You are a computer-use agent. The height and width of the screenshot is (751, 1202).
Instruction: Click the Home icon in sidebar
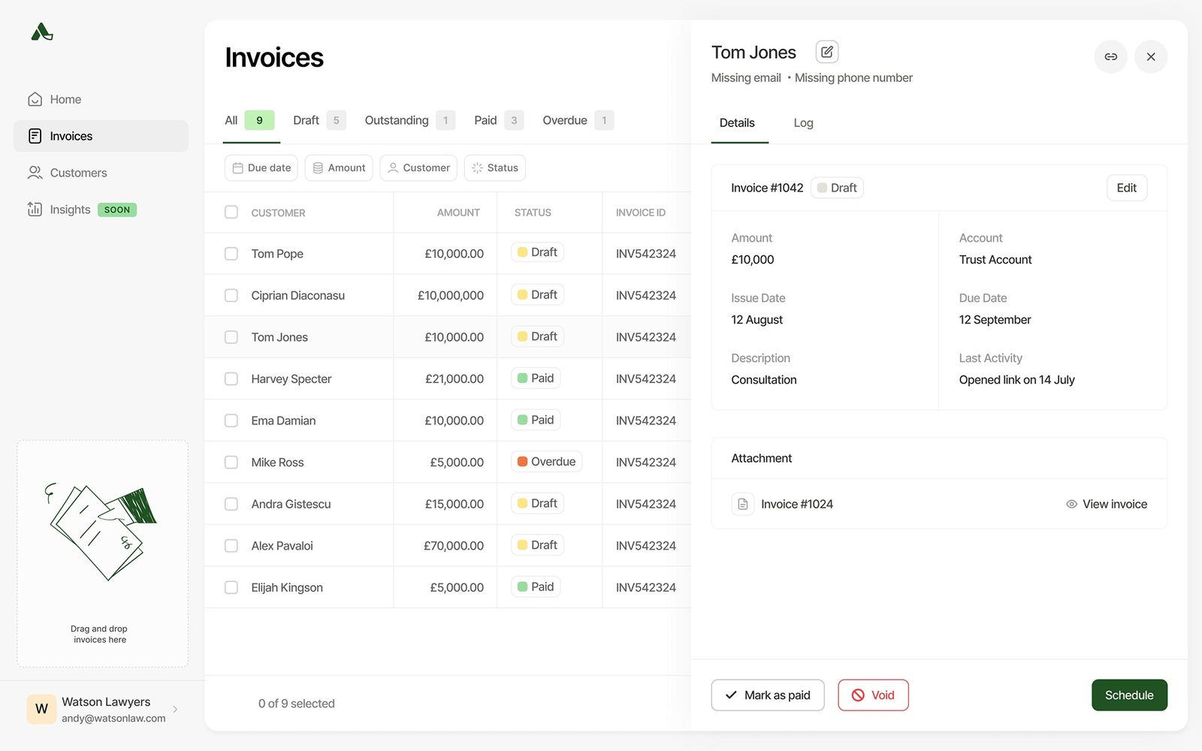[x=35, y=99]
